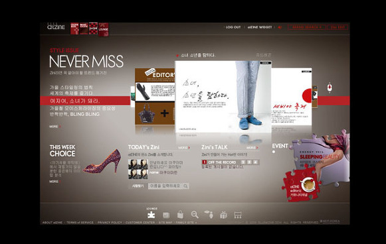Open the CUSTOMER CENTER footer link
Viewport: 386px width, 244px height.
pyautogui.click(x=140, y=222)
